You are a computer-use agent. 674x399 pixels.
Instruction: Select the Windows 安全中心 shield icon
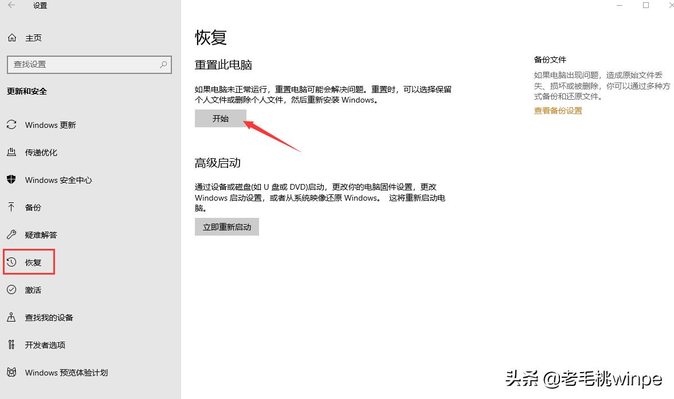tap(11, 179)
